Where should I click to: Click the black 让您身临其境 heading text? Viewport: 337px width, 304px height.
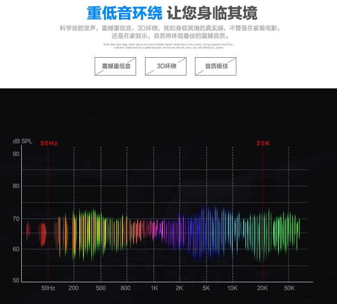pos(212,13)
